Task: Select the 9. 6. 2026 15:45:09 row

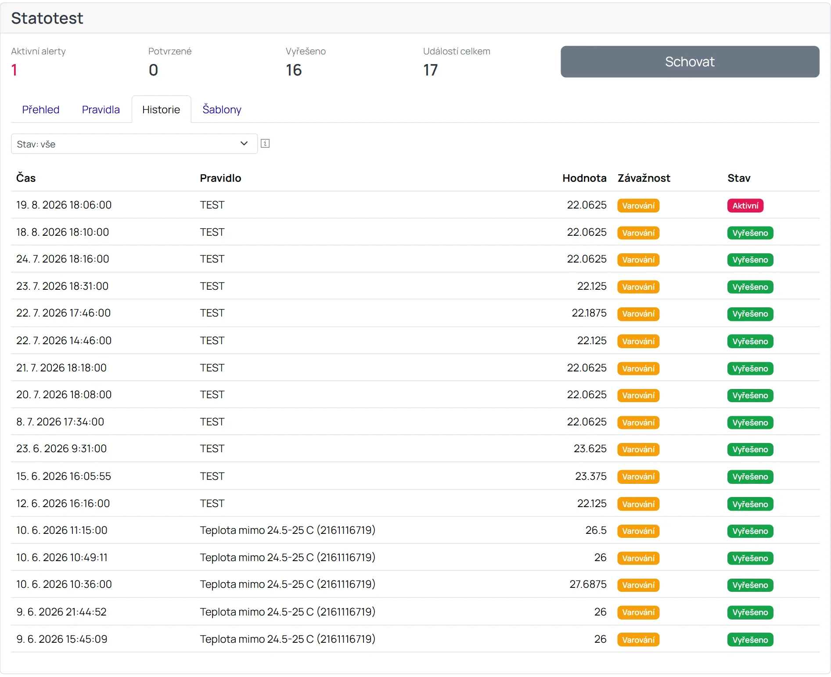Action: [x=415, y=639]
